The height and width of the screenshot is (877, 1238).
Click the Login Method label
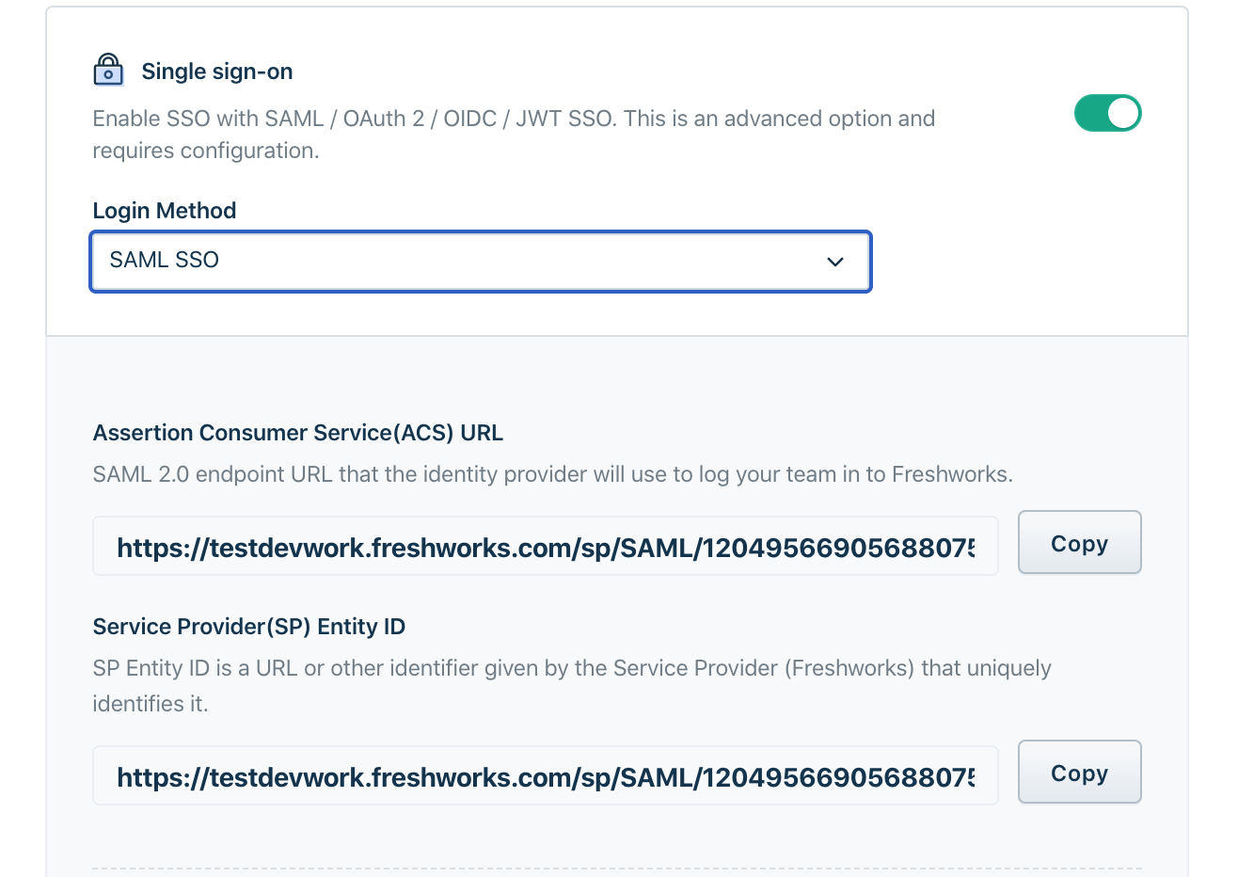click(164, 211)
